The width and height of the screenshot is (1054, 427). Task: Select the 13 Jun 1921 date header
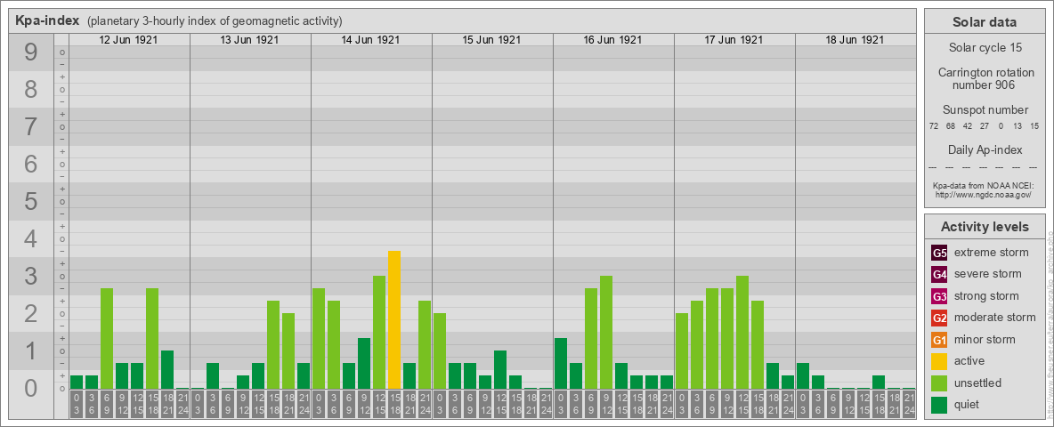tap(249, 40)
